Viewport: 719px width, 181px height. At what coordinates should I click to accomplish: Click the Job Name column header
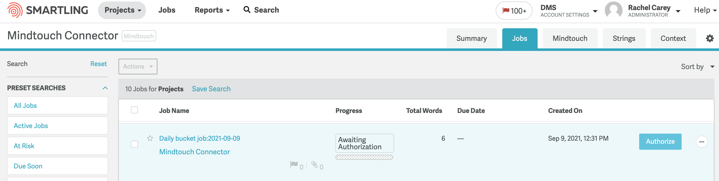click(174, 111)
